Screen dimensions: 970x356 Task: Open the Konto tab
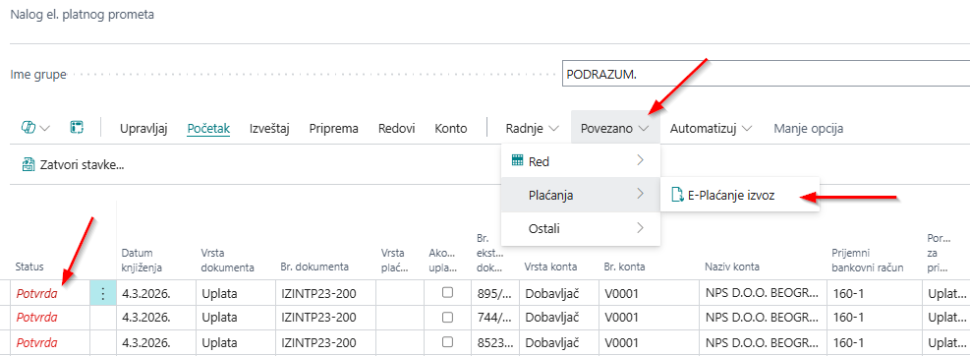coord(451,128)
